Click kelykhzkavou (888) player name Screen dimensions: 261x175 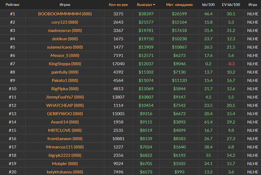click(65, 172)
